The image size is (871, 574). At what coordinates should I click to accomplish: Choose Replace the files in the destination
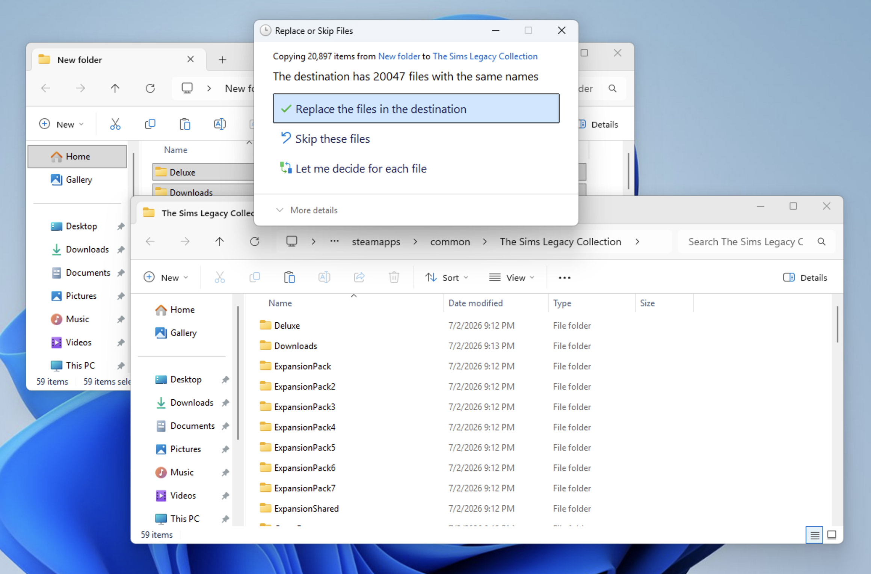click(416, 109)
